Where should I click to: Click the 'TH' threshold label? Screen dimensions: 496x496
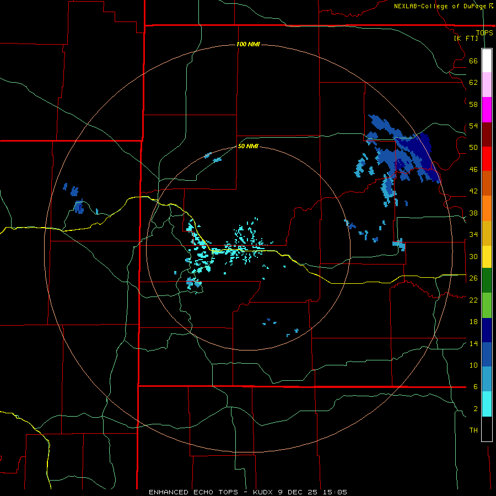(473, 430)
